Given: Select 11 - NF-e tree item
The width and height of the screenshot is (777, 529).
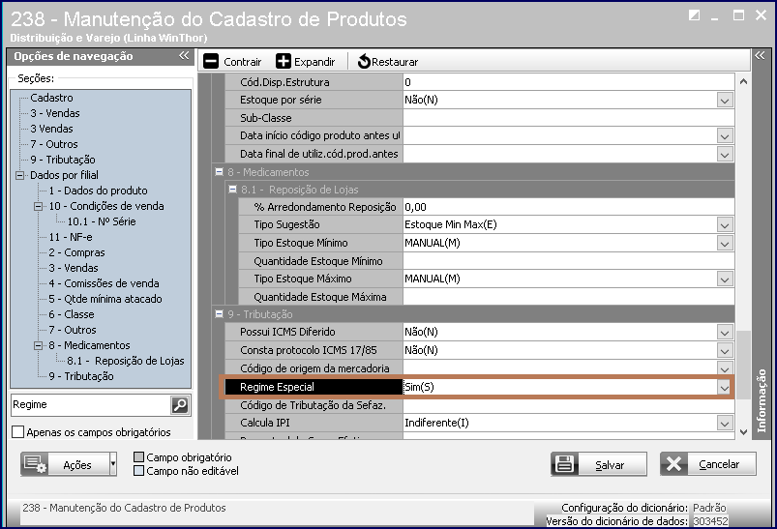Looking at the screenshot, I should click(x=71, y=237).
